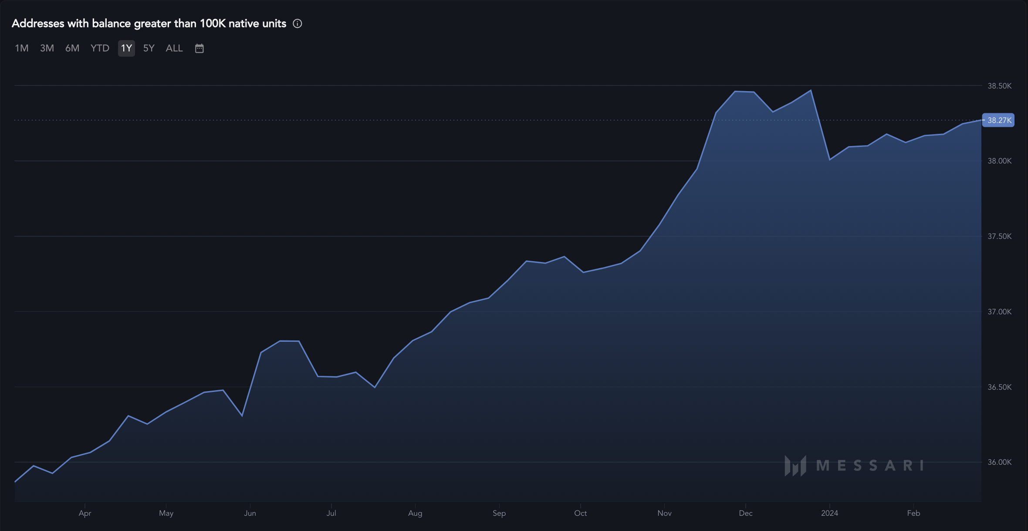This screenshot has height=531, width=1028.
Task: Choose the 6M time range
Action: pyautogui.click(x=72, y=48)
